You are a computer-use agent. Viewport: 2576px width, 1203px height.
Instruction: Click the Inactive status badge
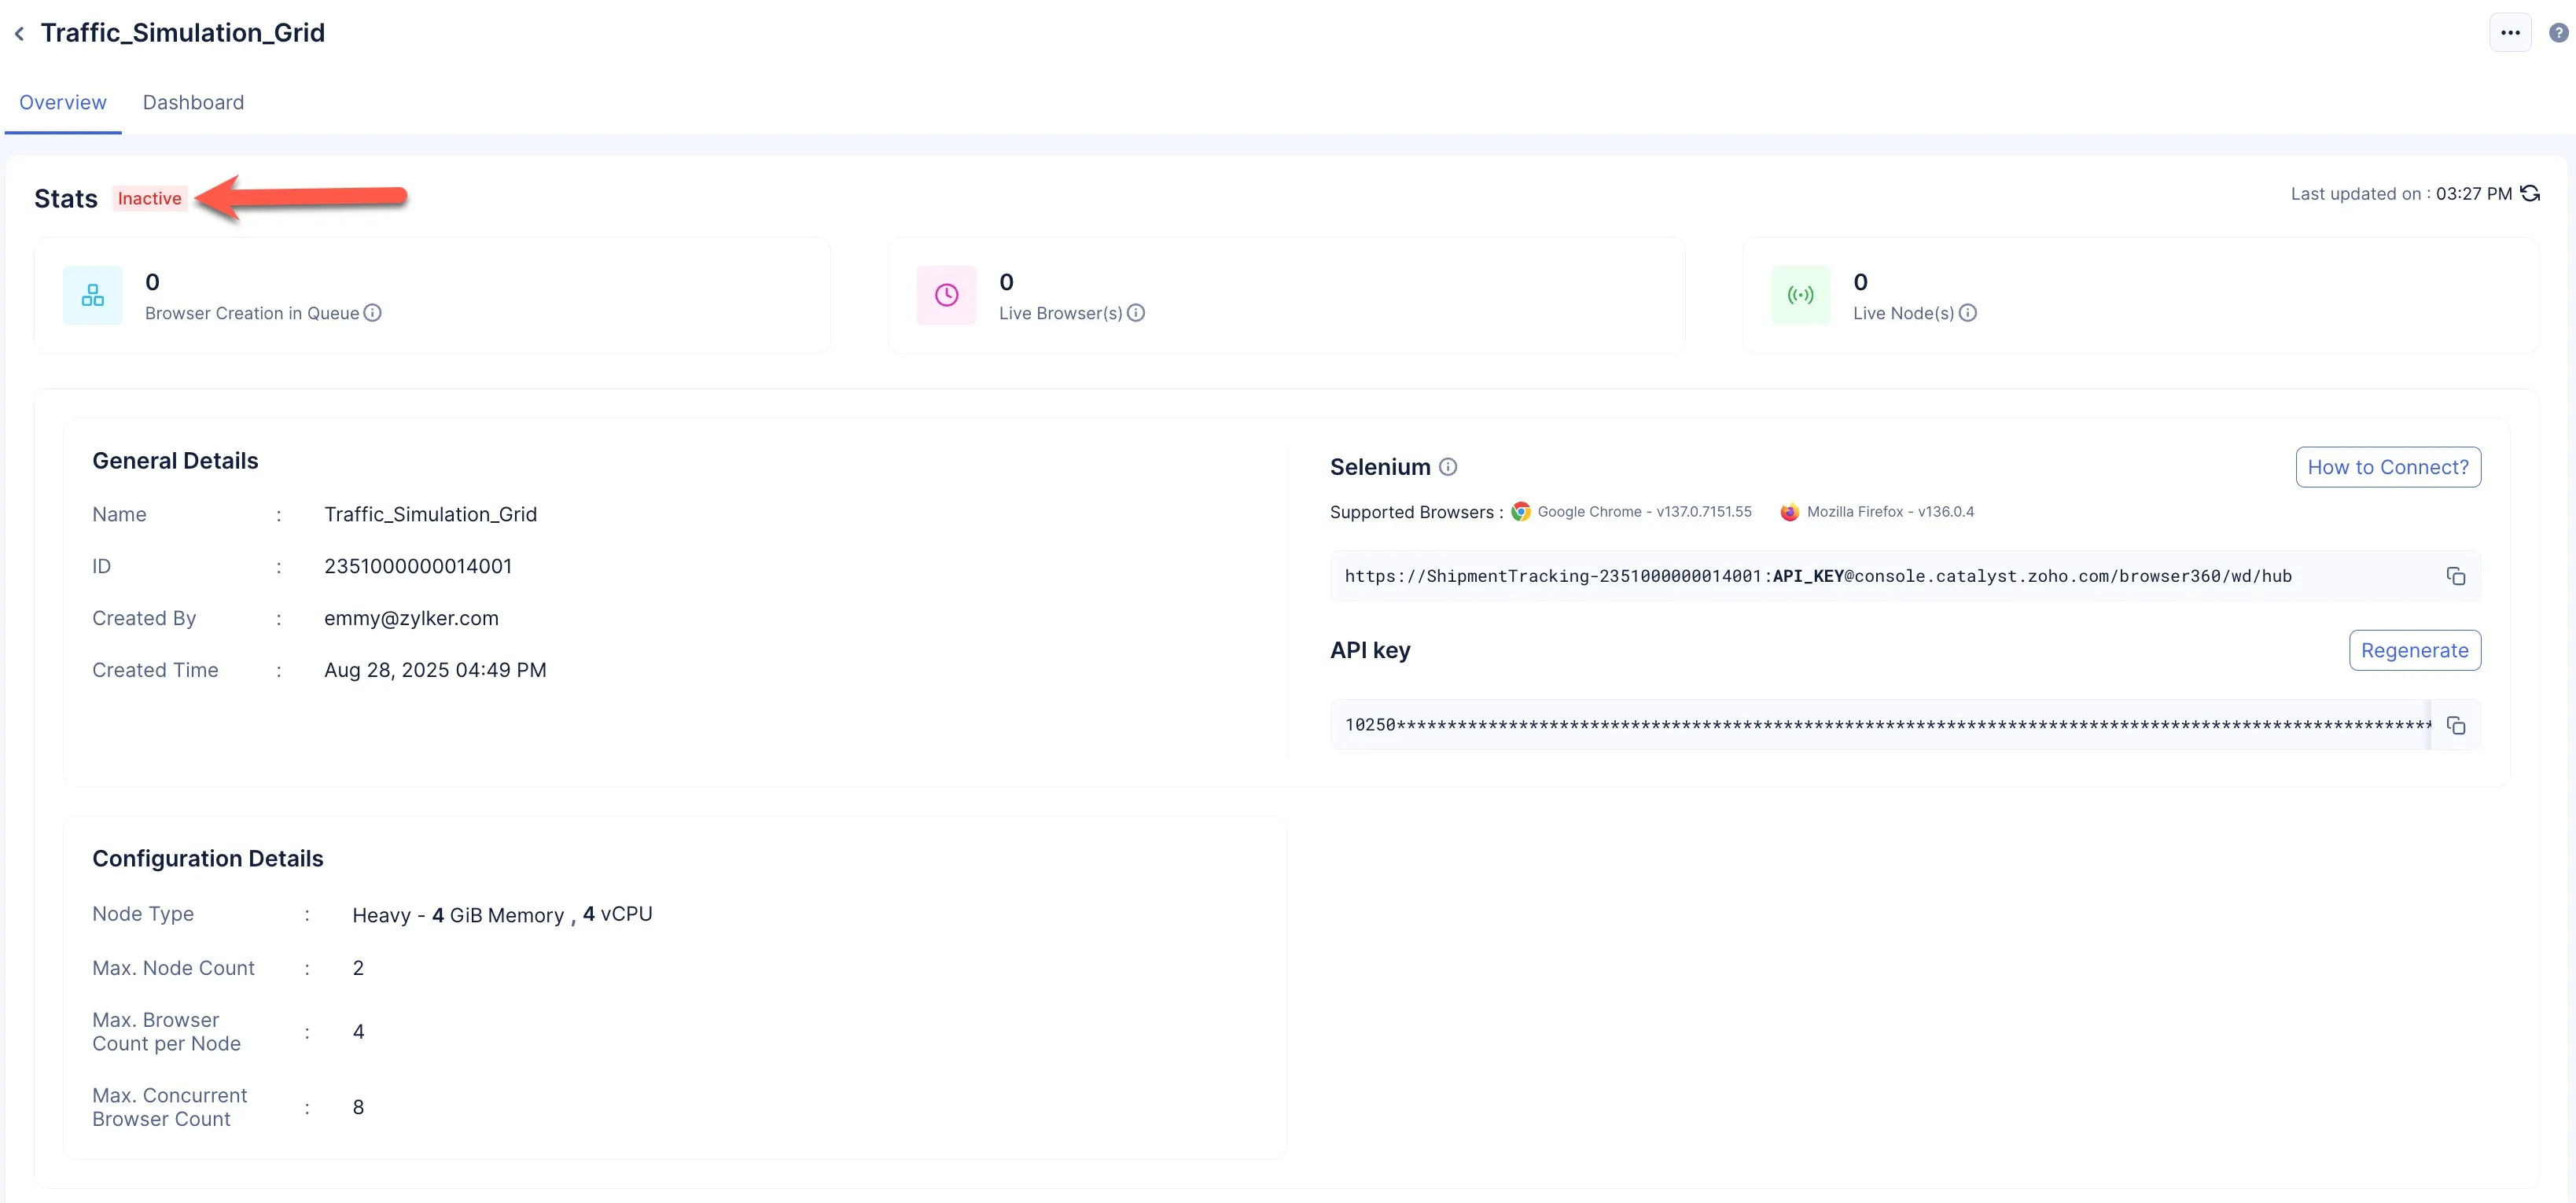pyautogui.click(x=149, y=198)
